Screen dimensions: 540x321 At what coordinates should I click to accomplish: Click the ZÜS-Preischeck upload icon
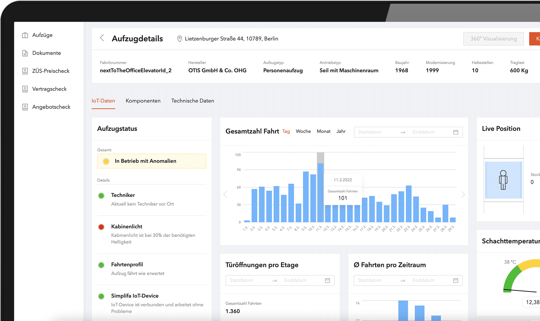[25, 71]
